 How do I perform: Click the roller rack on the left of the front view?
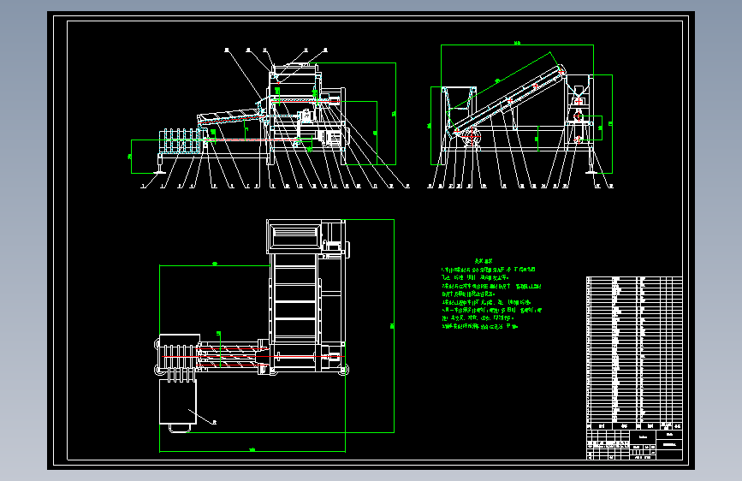coord(182,141)
